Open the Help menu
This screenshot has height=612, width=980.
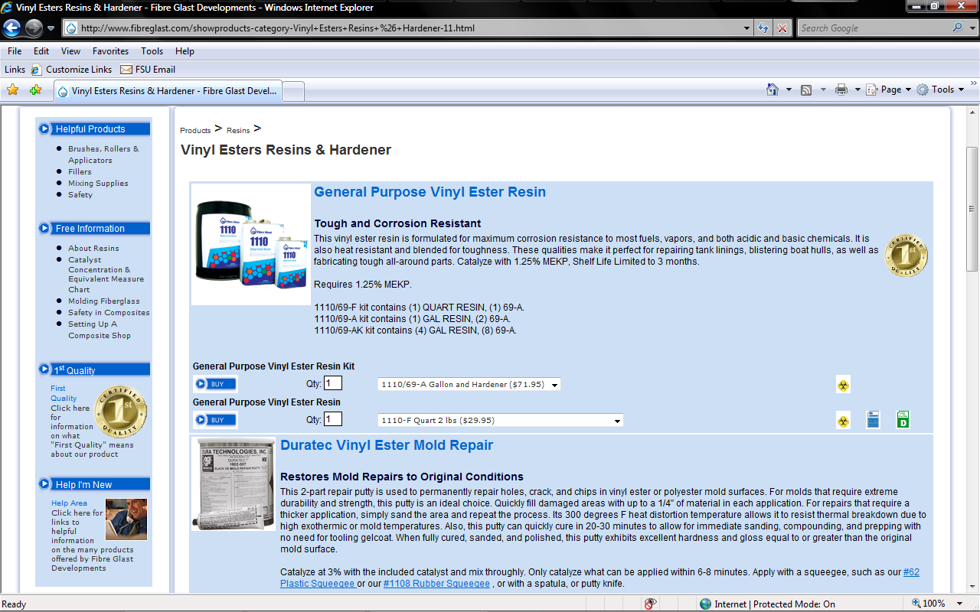click(x=185, y=51)
